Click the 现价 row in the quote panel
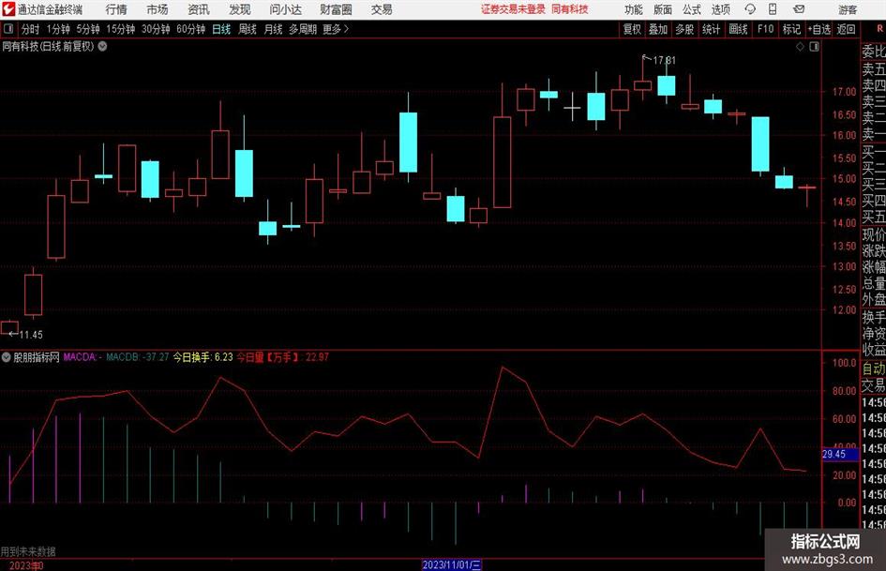Screen dimensions: 886x571 [x=874, y=234]
